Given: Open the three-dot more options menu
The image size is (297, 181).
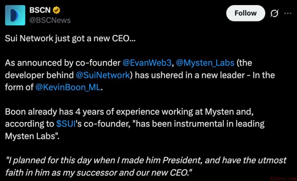Looking at the screenshot, I should 288,13.
